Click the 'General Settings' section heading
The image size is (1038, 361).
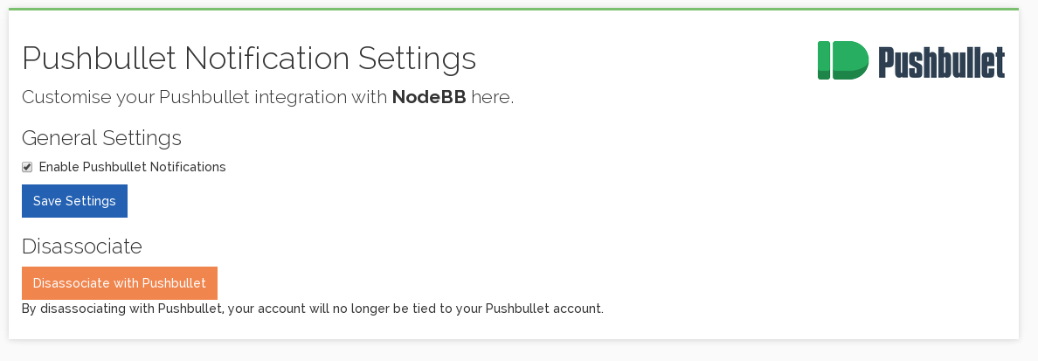pyautogui.click(x=101, y=138)
